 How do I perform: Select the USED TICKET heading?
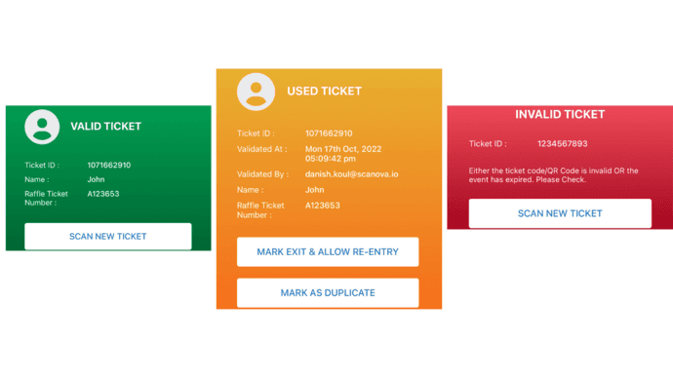pos(324,91)
